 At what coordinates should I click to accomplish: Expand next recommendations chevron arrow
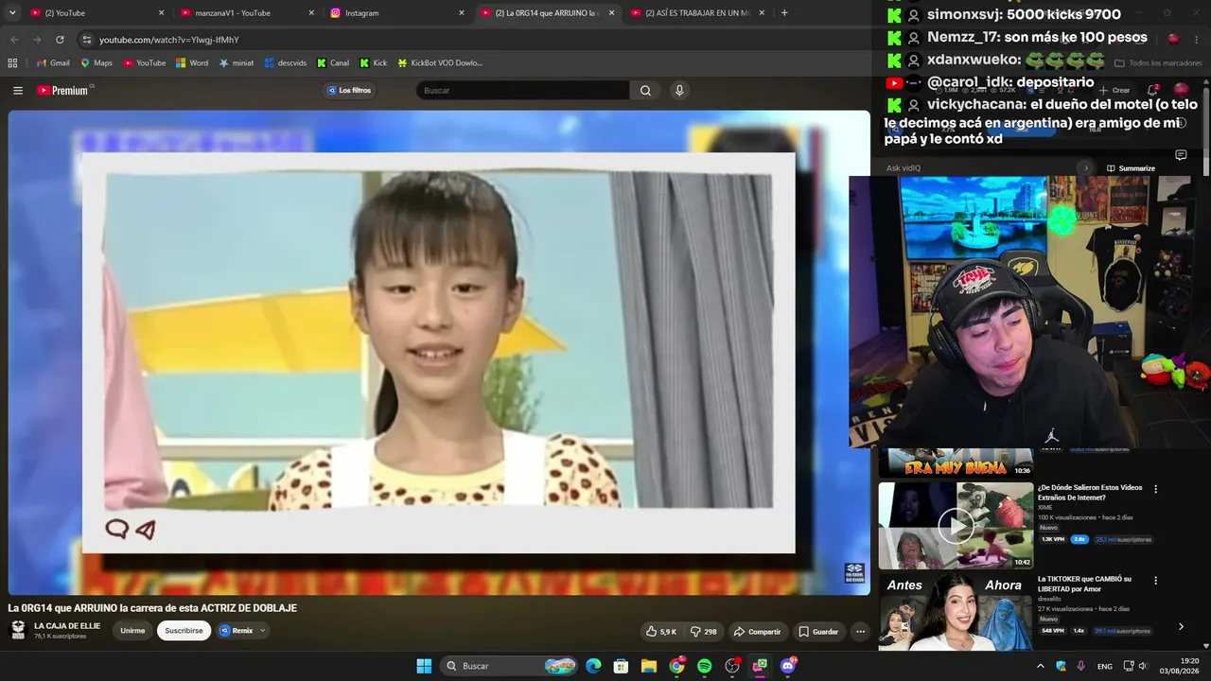1181,626
